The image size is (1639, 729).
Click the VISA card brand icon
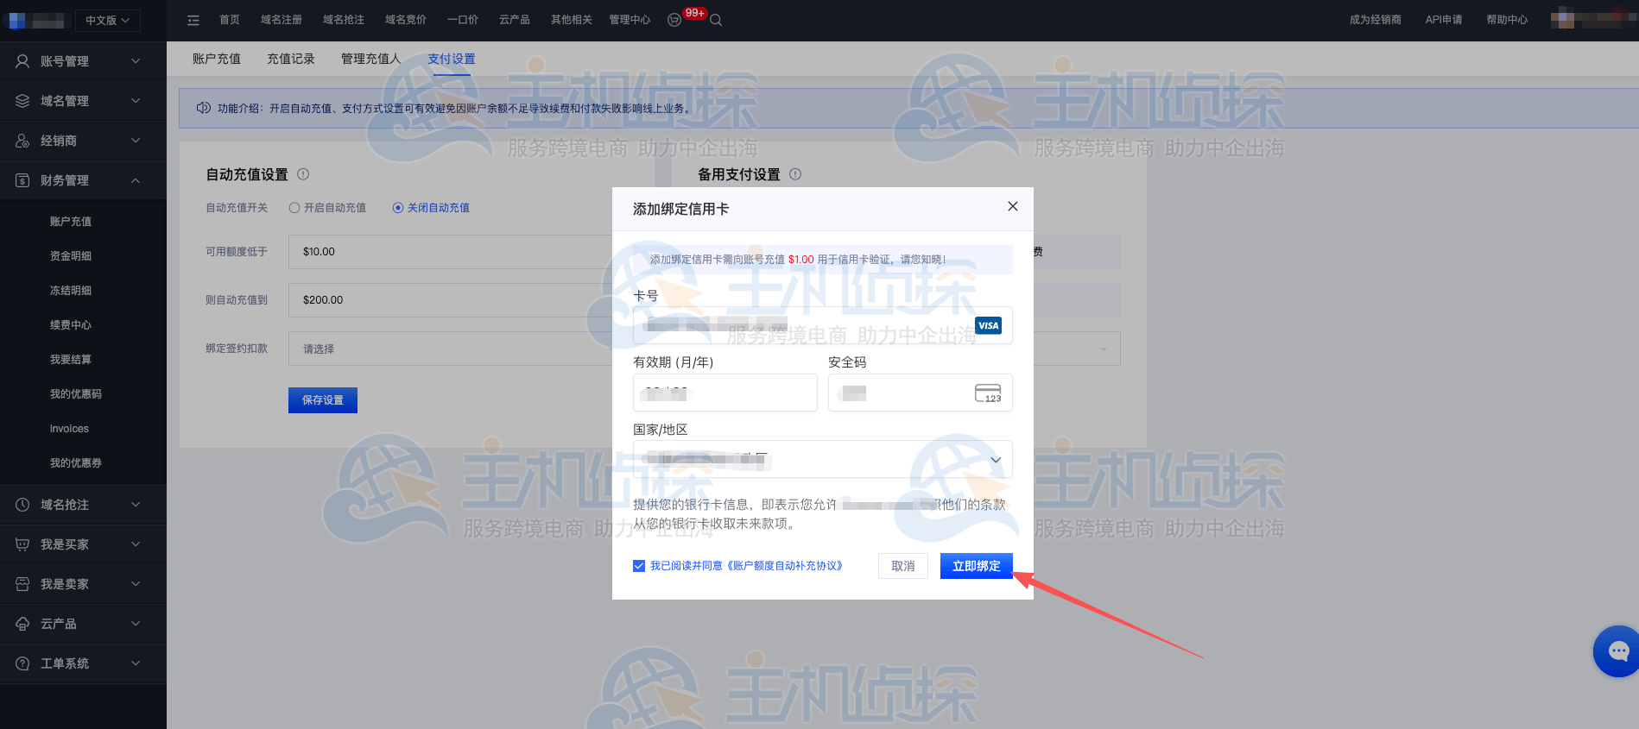[x=988, y=325]
